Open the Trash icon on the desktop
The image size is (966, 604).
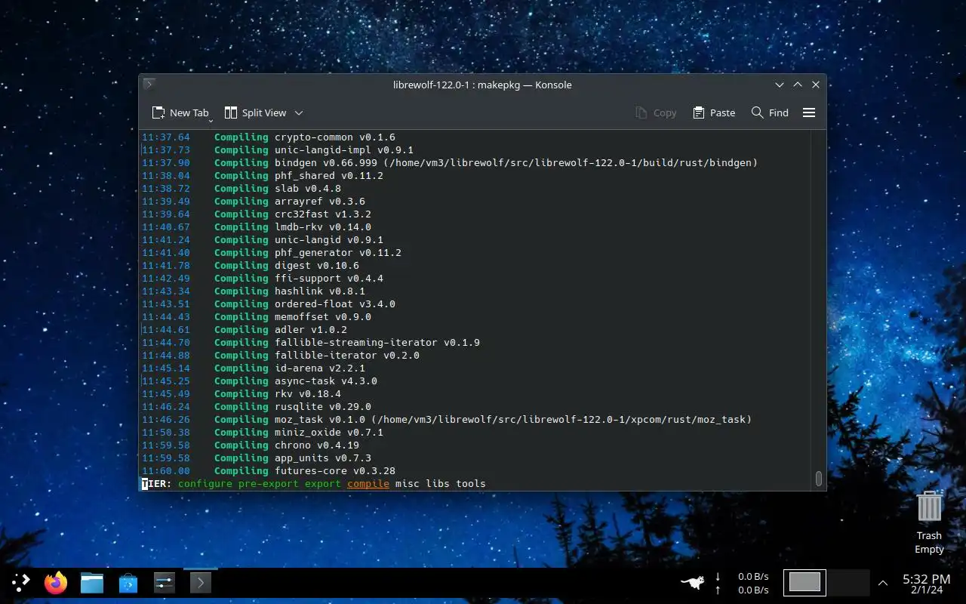click(929, 522)
